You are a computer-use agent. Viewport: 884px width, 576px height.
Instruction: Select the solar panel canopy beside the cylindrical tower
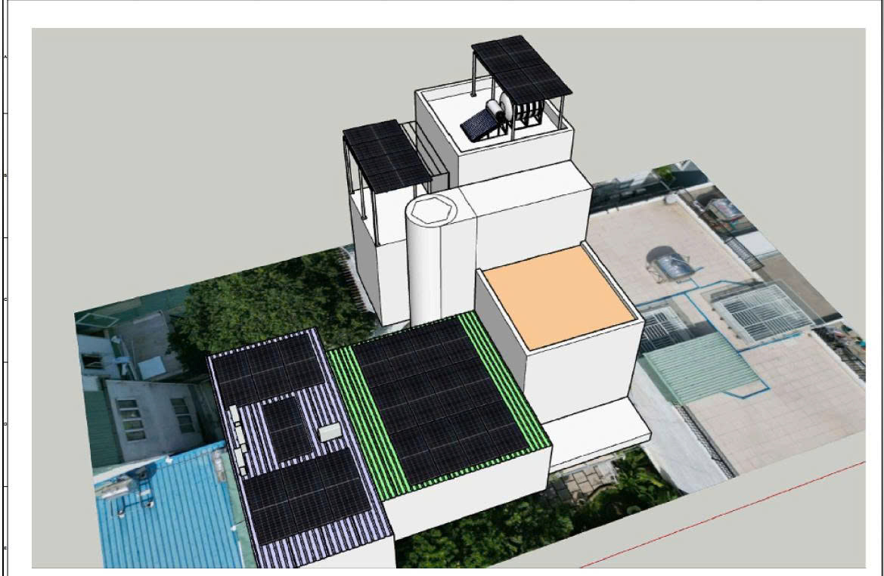pyautogui.click(x=387, y=156)
